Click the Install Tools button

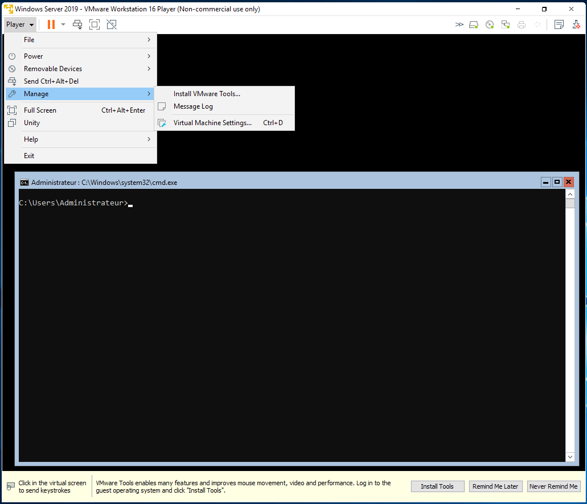coord(437,486)
